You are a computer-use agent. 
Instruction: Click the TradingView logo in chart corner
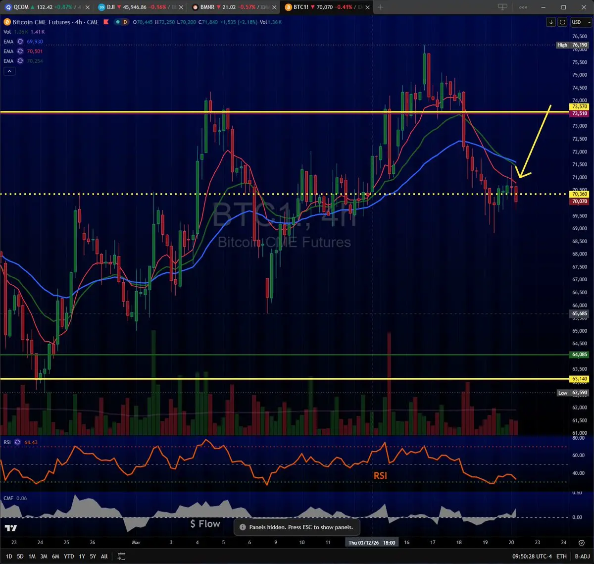click(x=11, y=528)
